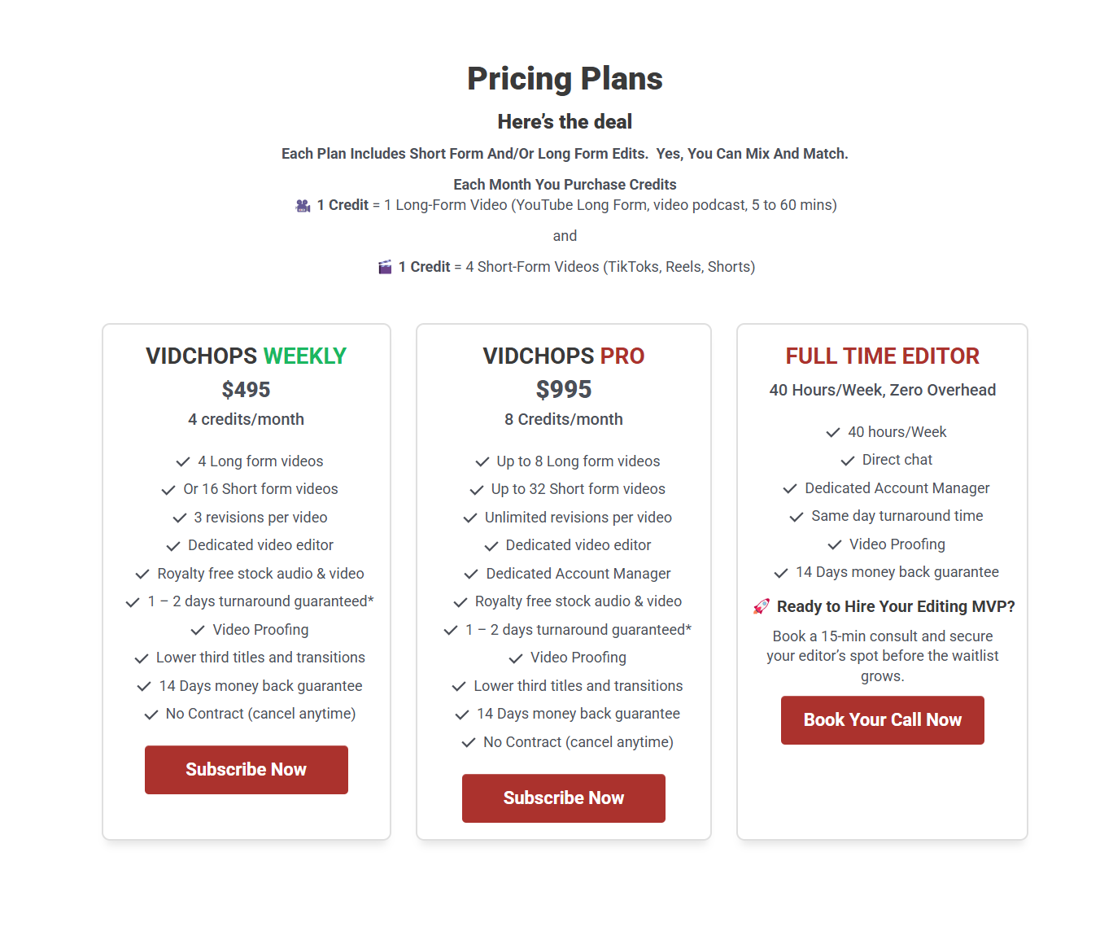Click checkmark beside Or 16 Short form videos
1113x931 pixels.
(x=168, y=490)
